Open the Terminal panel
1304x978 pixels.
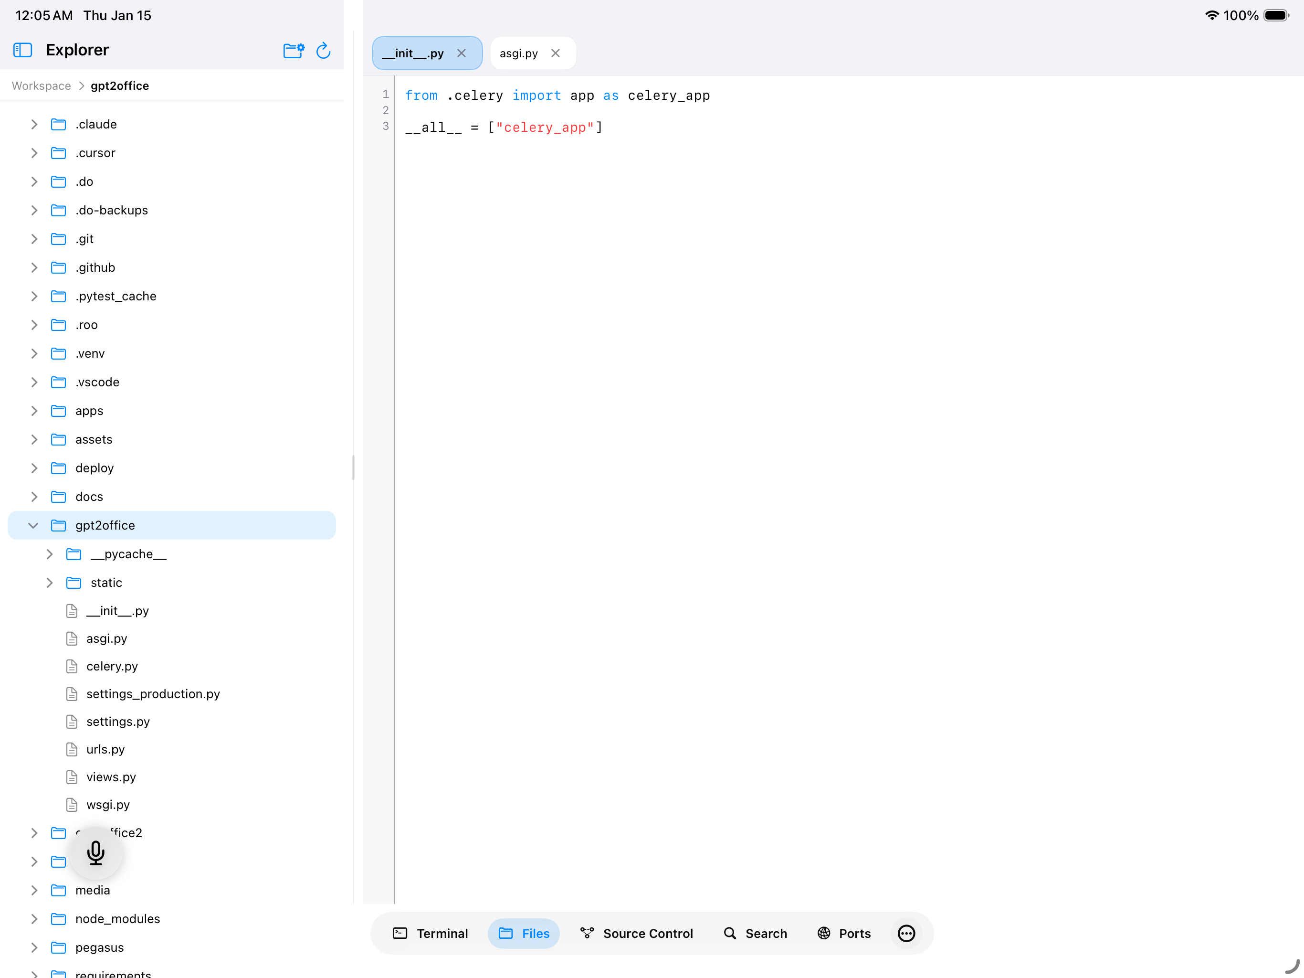coord(431,933)
